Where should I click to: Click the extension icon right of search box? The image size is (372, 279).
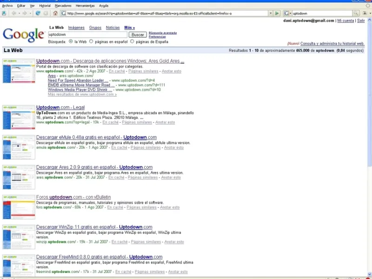[x=365, y=13]
